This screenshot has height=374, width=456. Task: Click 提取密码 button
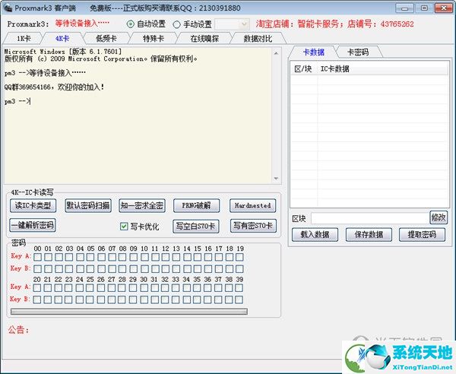coord(422,235)
